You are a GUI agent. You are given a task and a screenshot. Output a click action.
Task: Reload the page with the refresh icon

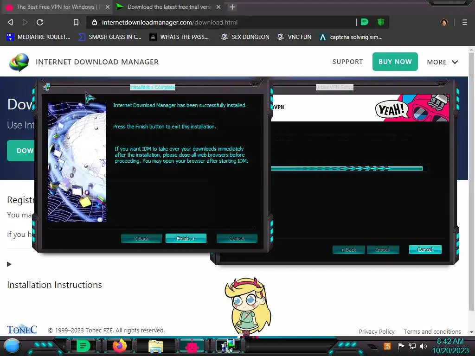[40, 22]
